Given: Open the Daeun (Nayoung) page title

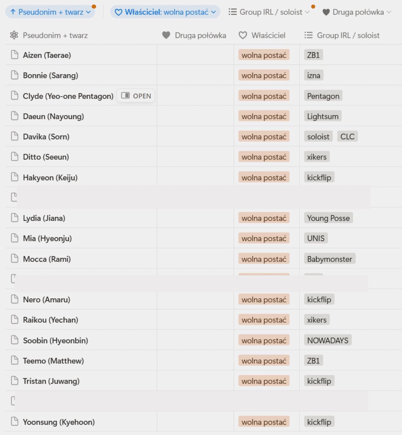Looking at the screenshot, I should (x=53, y=116).
